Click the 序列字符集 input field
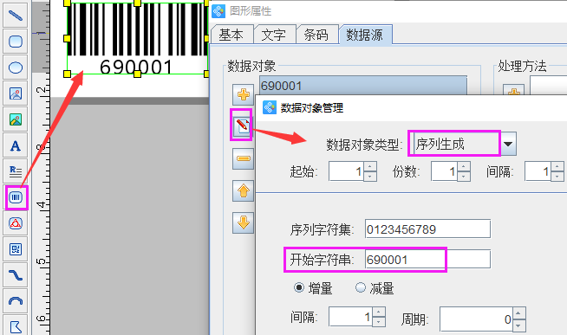Image resolution: width=567 pixels, height=335 pixels. 427,229
